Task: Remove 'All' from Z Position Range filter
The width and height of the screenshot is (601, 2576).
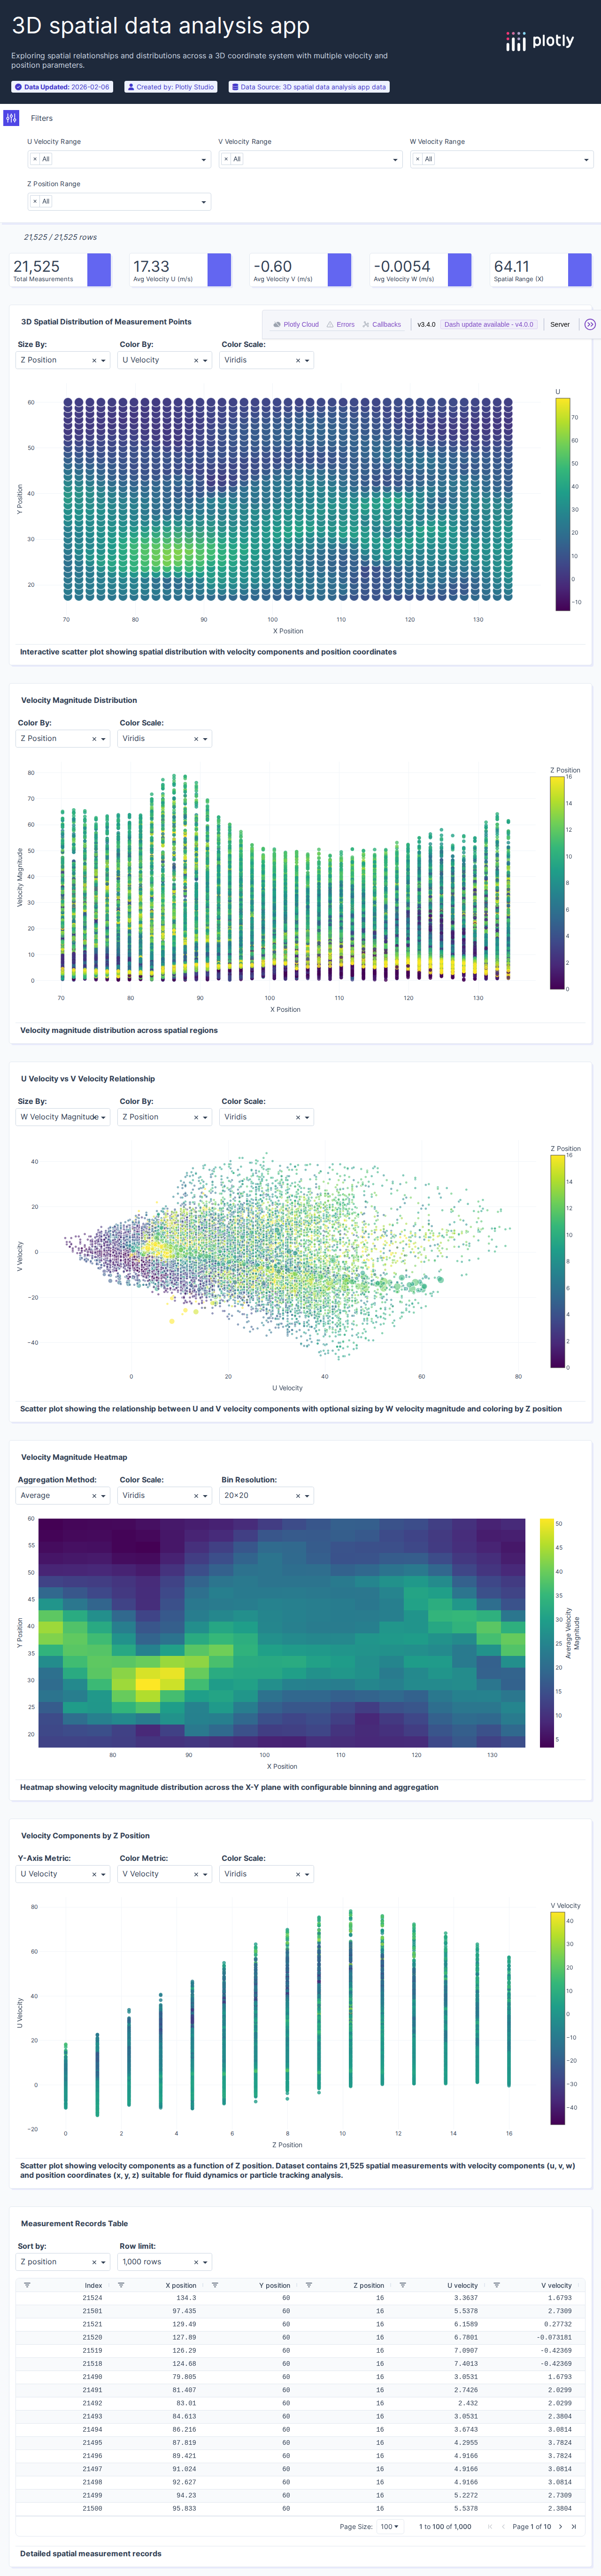Action: click(x=35, y=201)
